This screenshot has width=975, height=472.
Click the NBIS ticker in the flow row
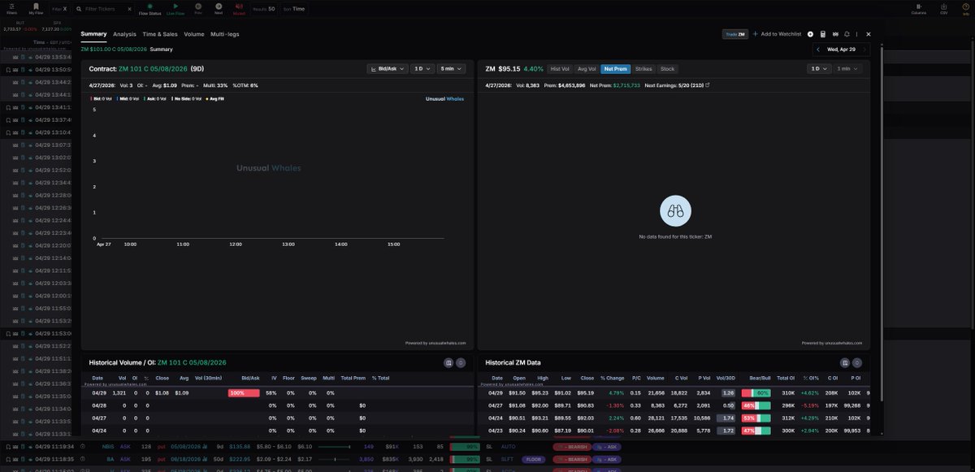pos(108,447)
